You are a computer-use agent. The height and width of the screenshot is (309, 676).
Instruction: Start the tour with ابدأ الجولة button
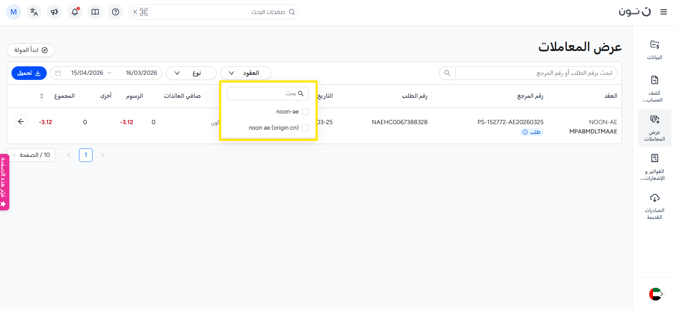(31, 50)
